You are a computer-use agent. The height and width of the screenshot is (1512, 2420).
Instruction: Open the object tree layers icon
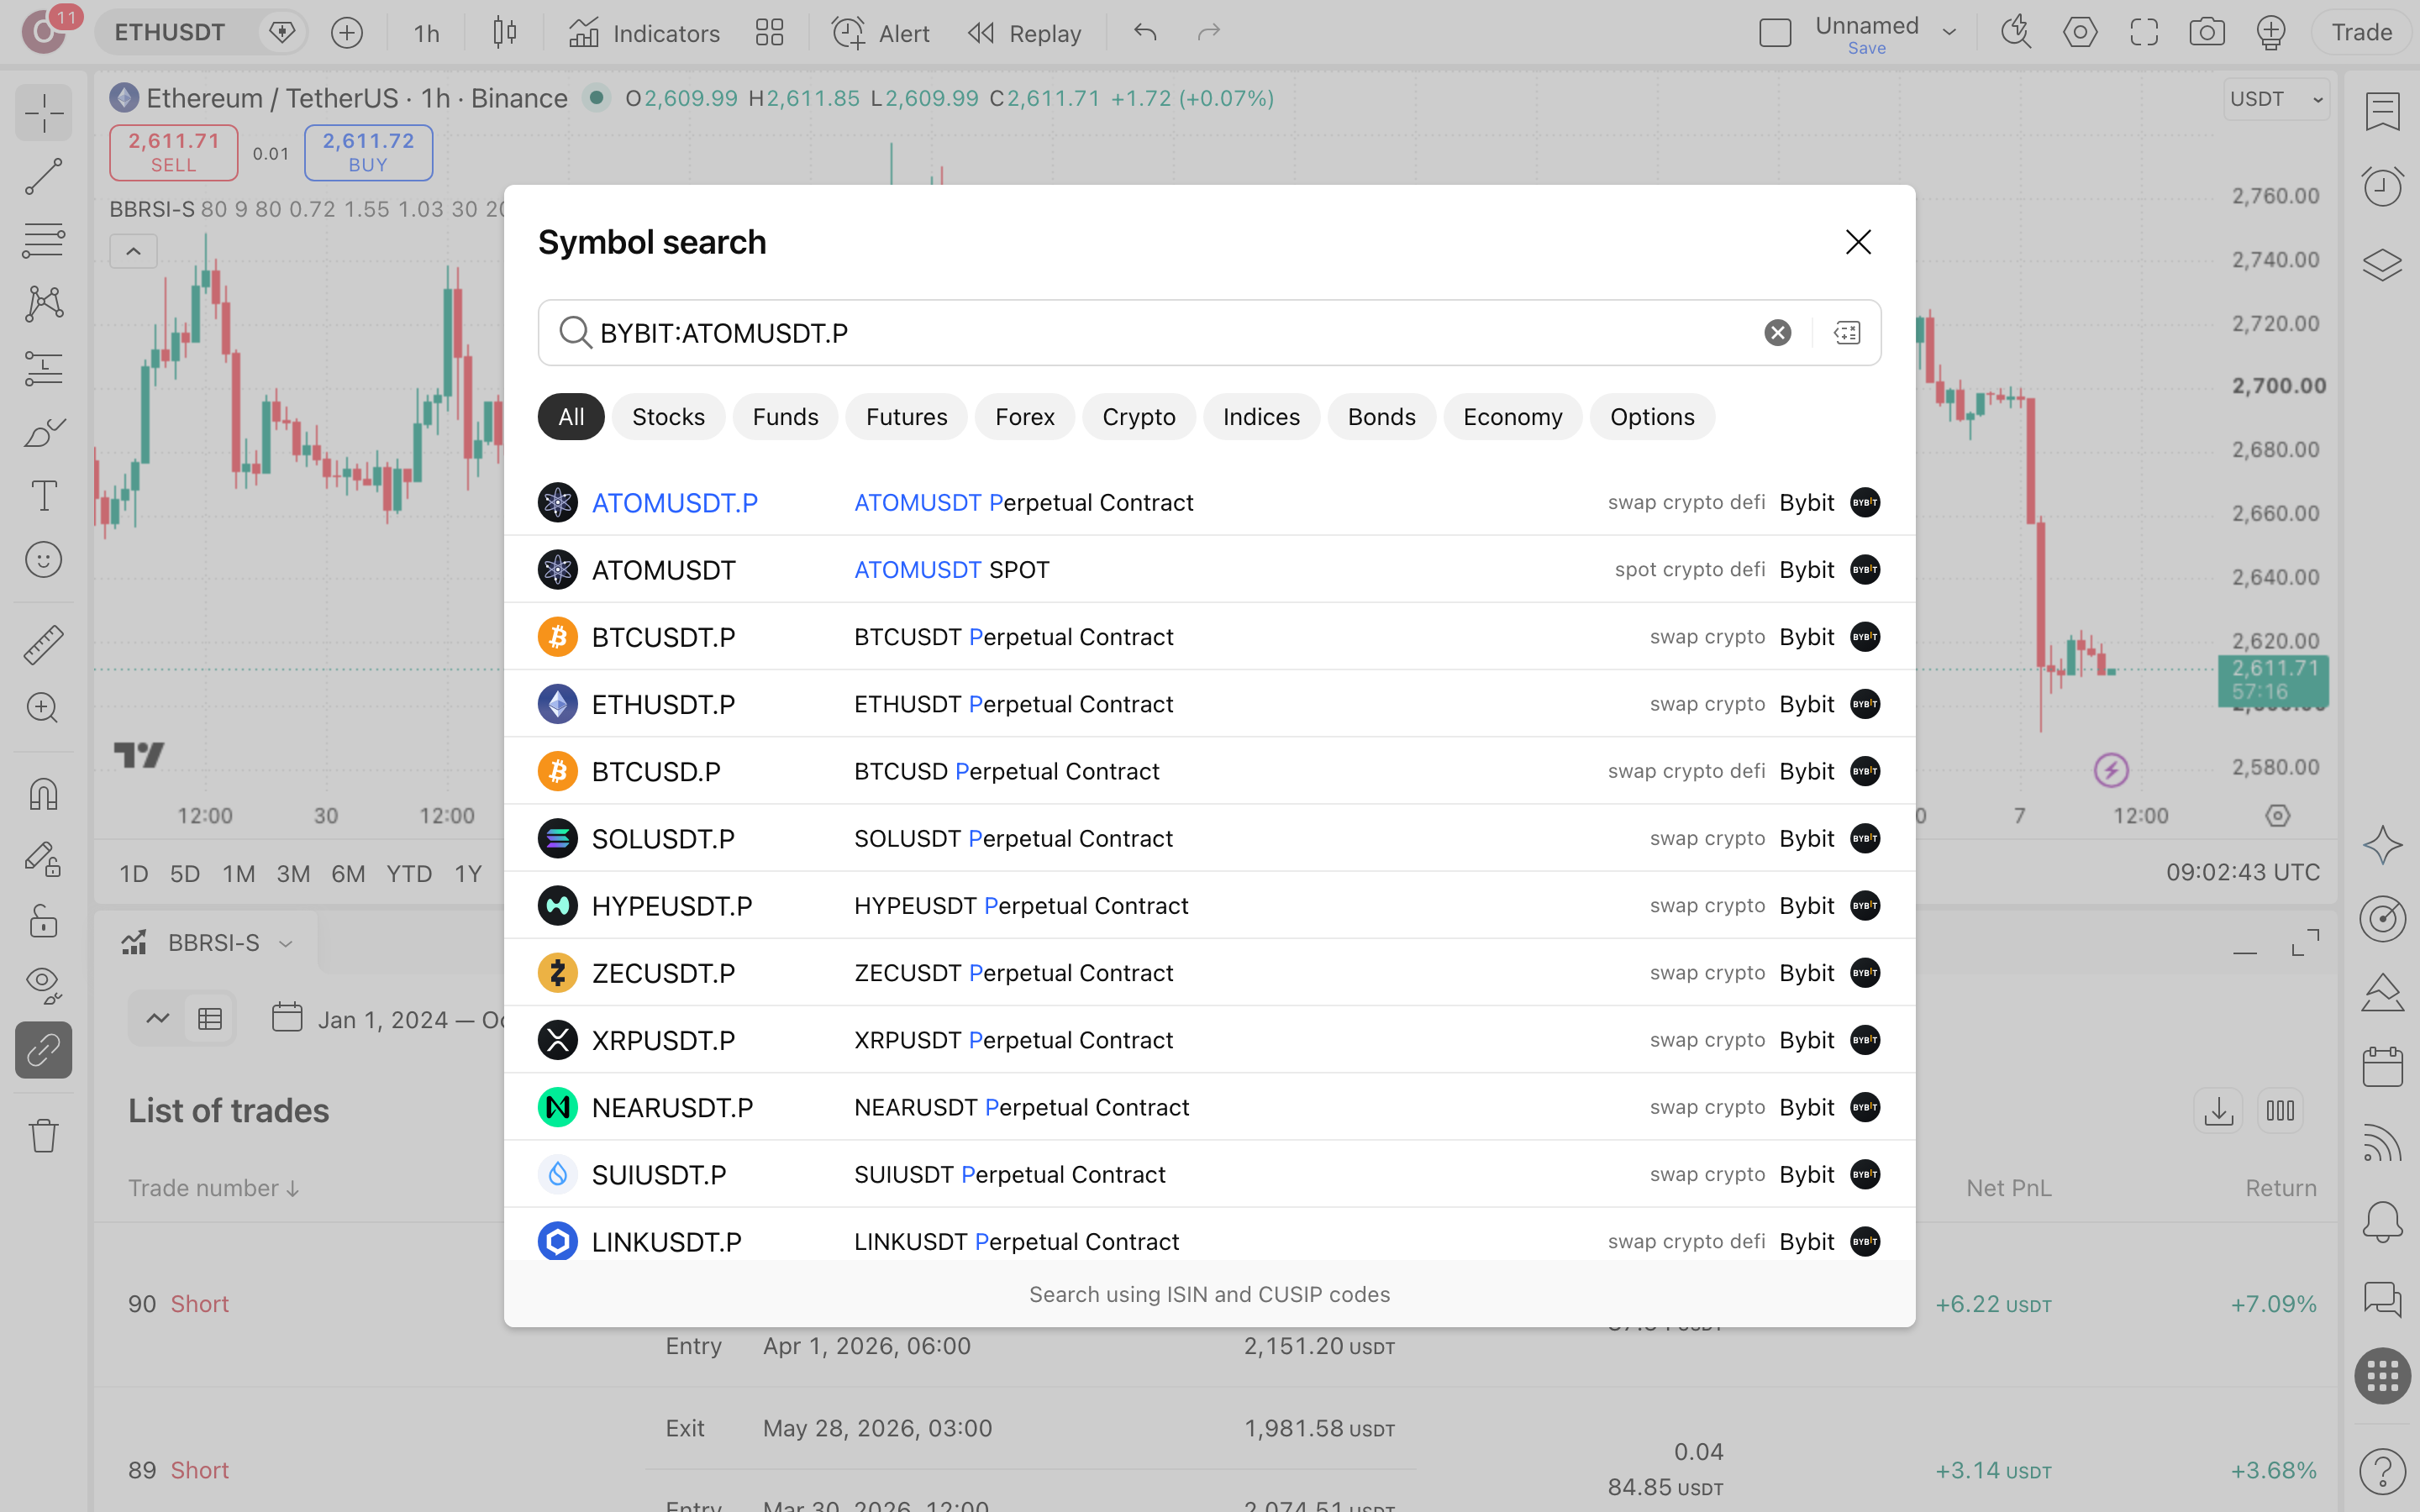point(2383,264)
